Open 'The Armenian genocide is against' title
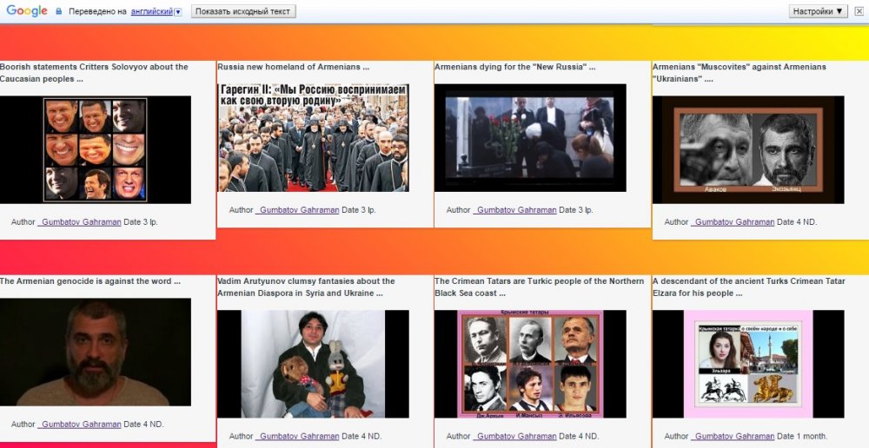The width and height of the screenshot is (869, 448). (90, 281)
